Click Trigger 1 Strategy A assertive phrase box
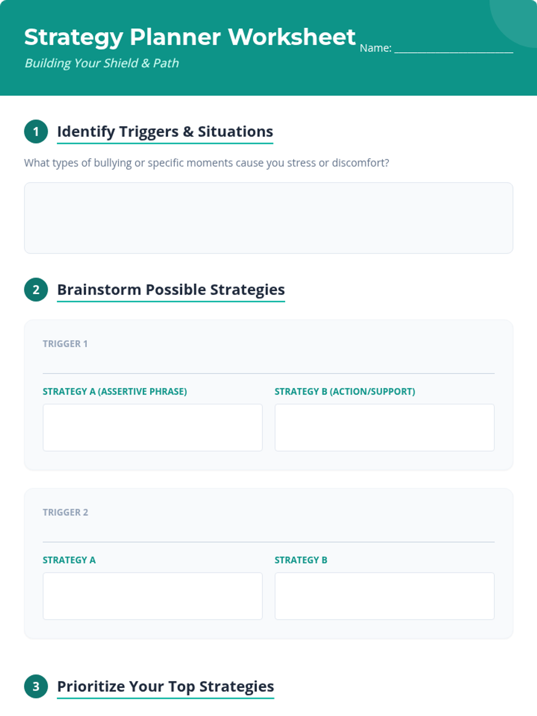This screenshot has height=716, width=537. tap(153, 427)
